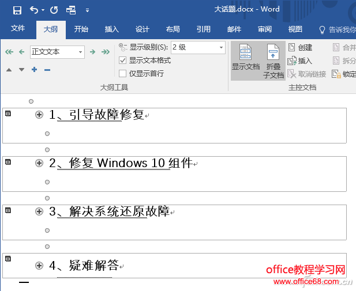Click the blue plus Expand icon
Image resolution: width=356 pixels, height=291 pixels.
coord(34,69)
